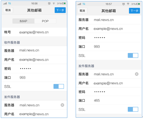This screenshot has width=143, height=119.
Task: Toggle incoming SSL switch on right screen
Action: click(x=133, y=55)
